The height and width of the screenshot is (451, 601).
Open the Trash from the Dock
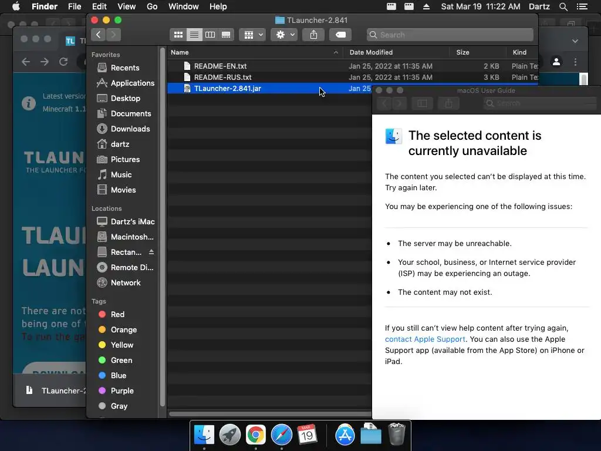[x=396, y=434]
